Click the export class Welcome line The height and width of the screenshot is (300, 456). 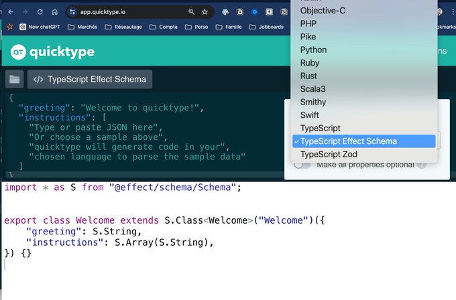164,220
